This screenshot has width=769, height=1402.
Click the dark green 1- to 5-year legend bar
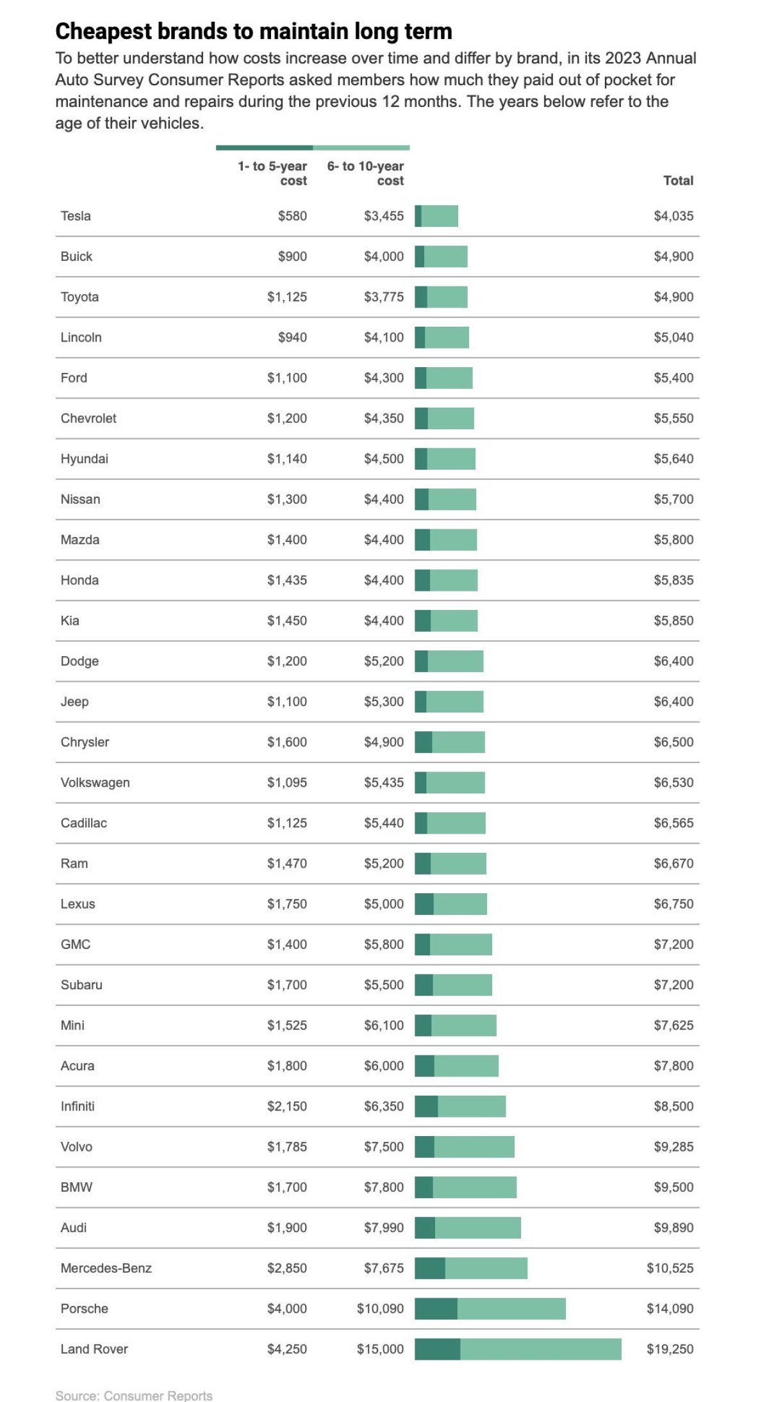click(264, 148)
